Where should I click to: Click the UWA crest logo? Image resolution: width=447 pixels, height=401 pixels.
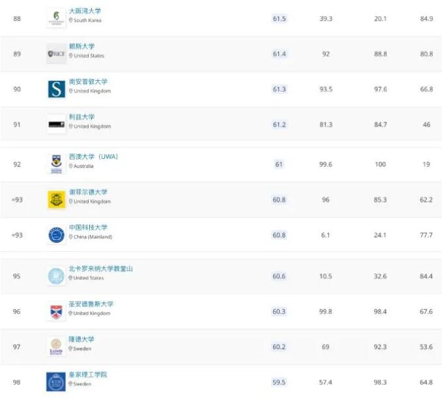[x=56, y=164]
